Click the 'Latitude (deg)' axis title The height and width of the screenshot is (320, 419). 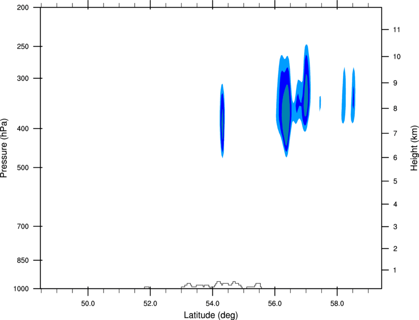coord(210,315)
